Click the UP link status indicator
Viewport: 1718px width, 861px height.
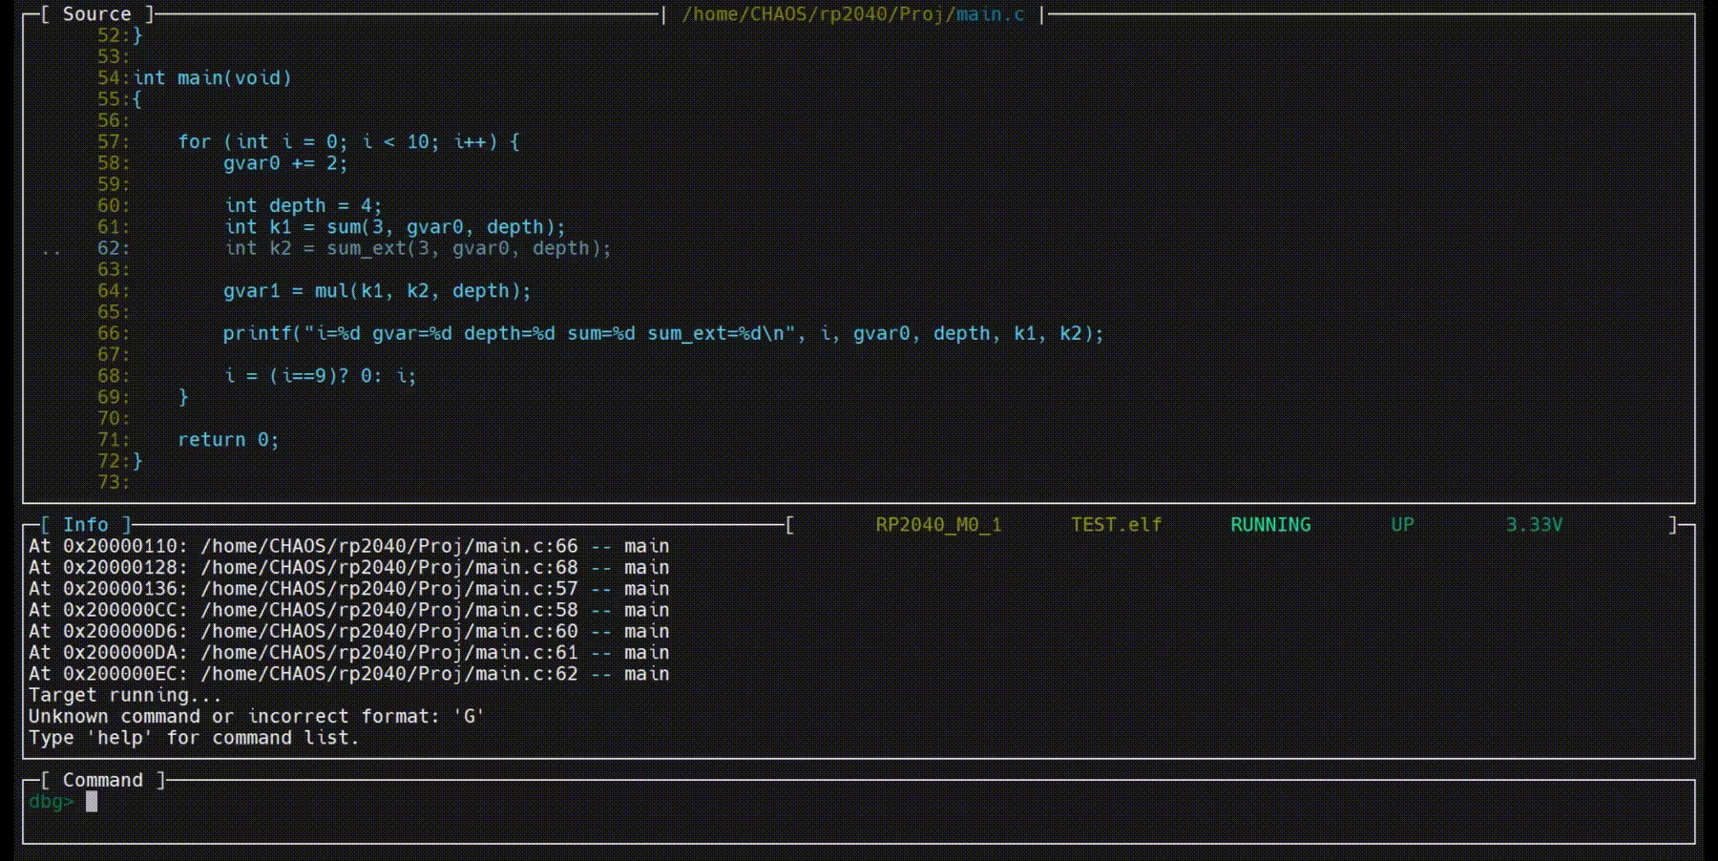(1401, 525)
